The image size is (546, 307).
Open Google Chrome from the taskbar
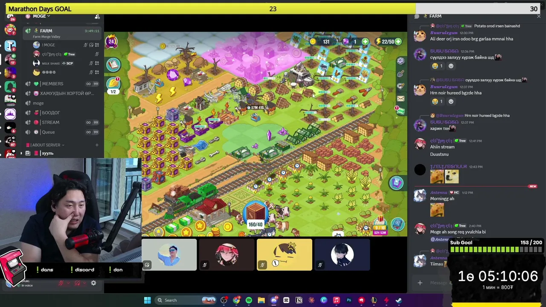(236, 300)
